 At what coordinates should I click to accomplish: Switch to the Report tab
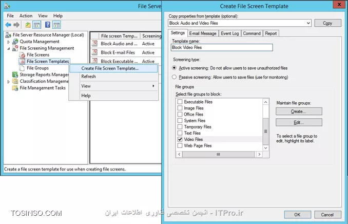(271, 33)
